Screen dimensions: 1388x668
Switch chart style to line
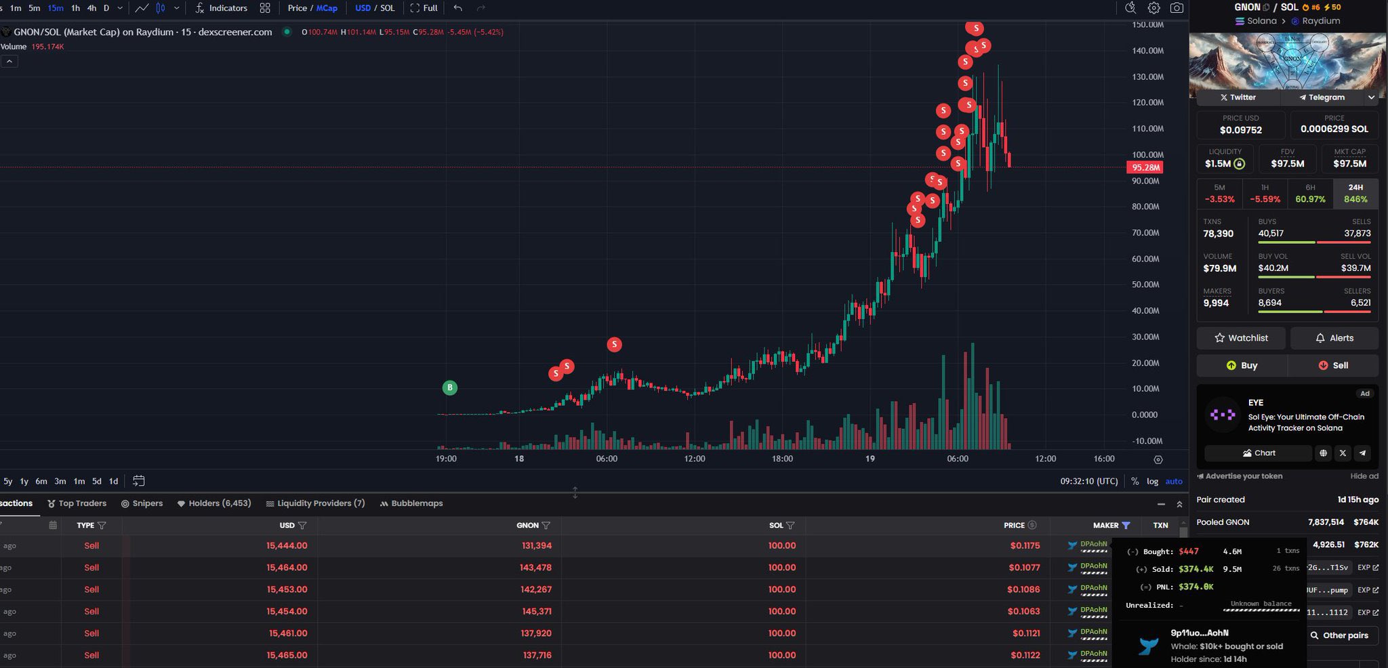click(x=142, y=8)
